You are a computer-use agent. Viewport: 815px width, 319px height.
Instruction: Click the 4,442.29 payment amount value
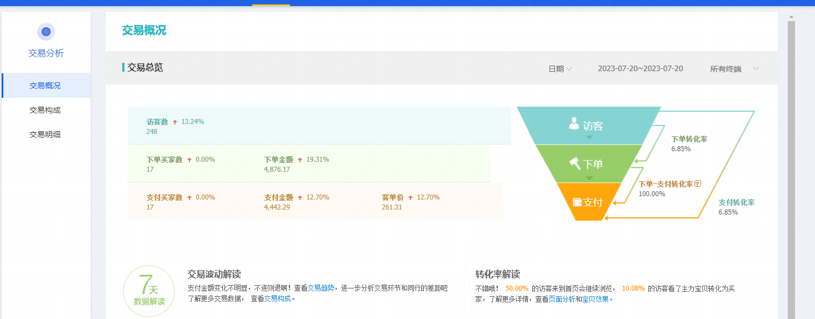click(x=277, y=207)
